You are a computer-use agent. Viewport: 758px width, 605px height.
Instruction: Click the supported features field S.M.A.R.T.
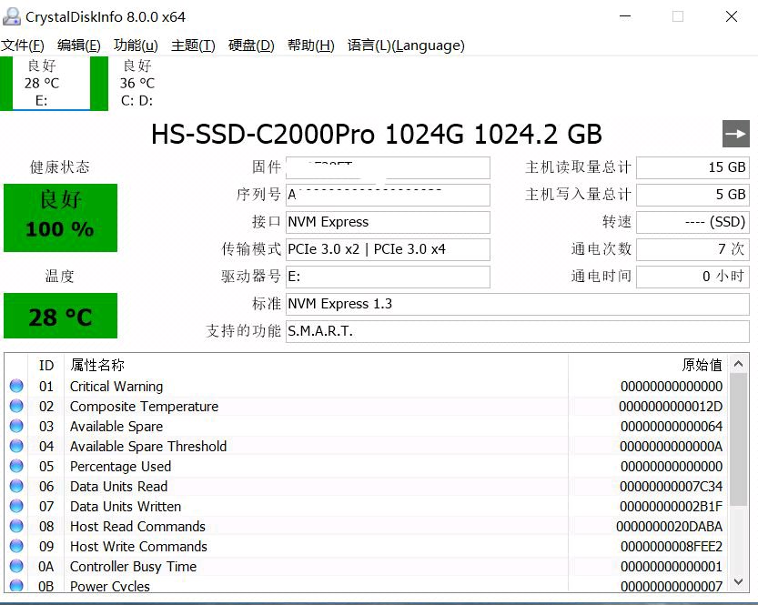pos(518,331)
